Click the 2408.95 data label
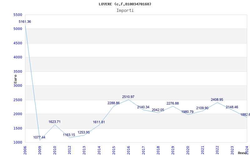The width and height of the screenshot is (250, 156). pos(217,100)
